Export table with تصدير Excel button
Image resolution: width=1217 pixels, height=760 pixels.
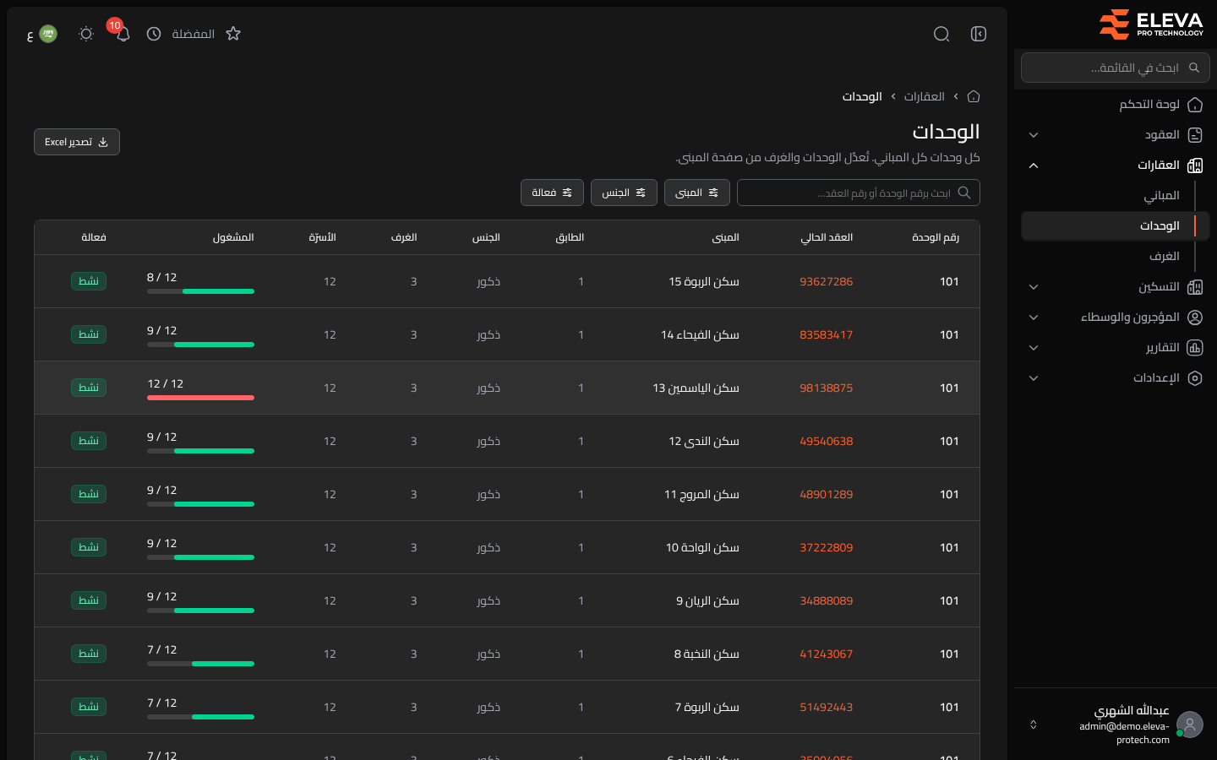pyautogui.click(x=77, y=142)
